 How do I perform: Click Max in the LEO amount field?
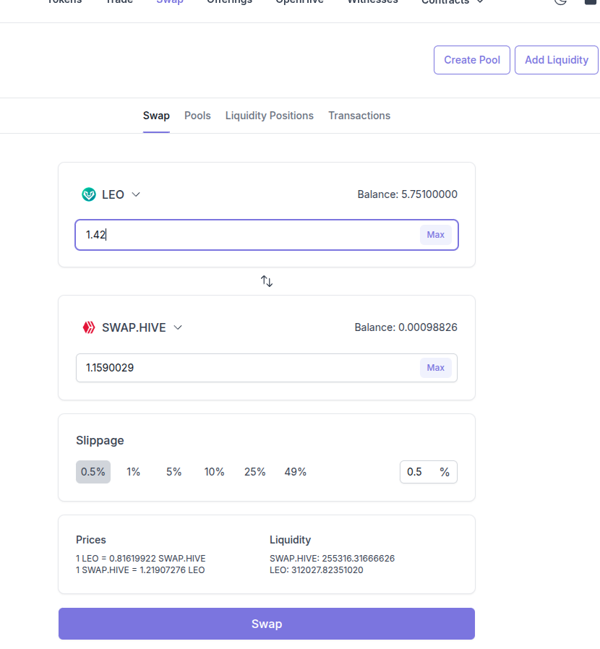pos(436,235)
